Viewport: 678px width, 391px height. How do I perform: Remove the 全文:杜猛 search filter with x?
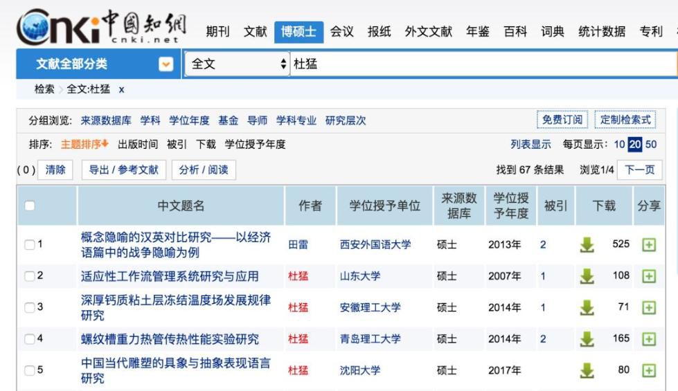click(x=121, y=89)
